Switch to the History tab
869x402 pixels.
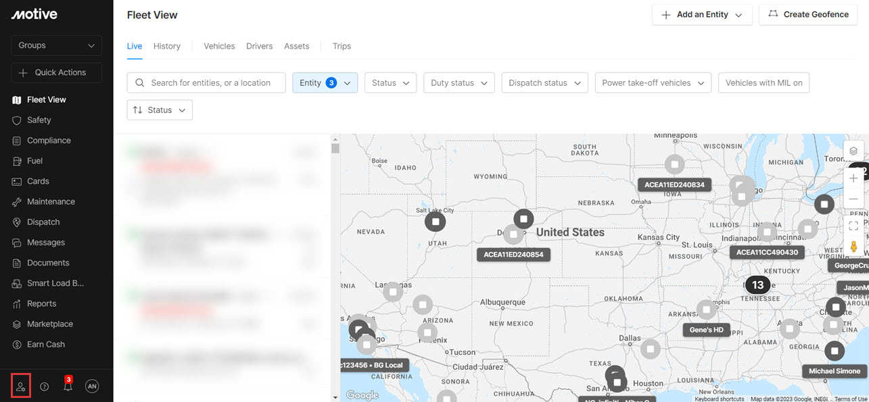pyautogui.click(x=166, y=46)
